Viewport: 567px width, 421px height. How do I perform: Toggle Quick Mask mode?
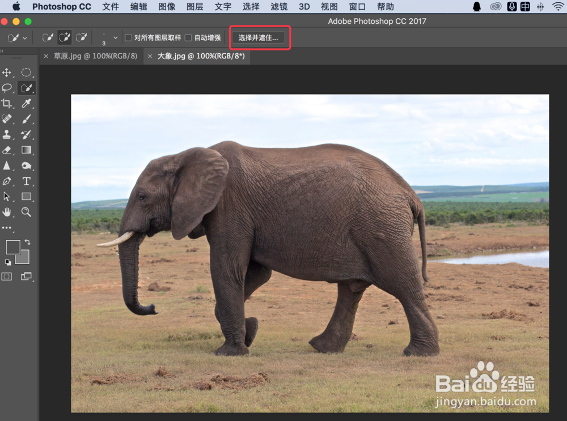tap(7, 277)
